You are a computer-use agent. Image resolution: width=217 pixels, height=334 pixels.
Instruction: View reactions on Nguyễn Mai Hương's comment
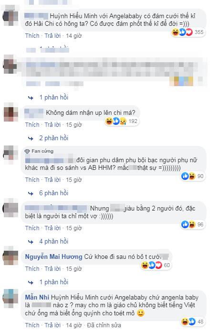(155, 265)
